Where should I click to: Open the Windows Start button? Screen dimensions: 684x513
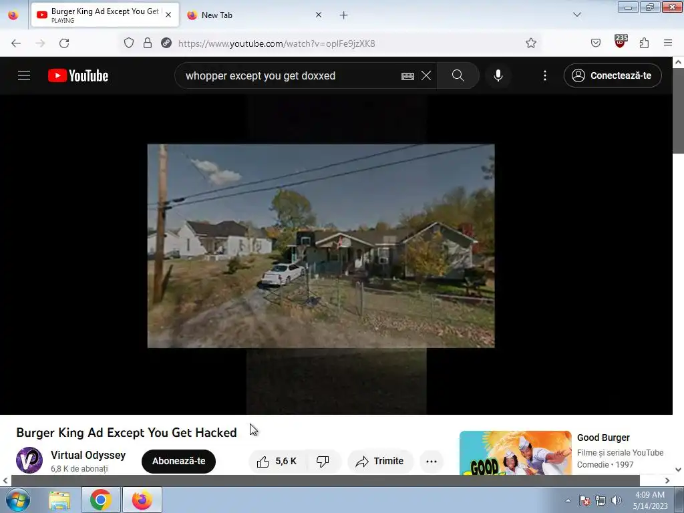(x=18, y=500)
